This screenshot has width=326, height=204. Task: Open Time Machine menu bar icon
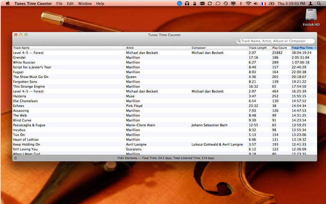[x=225, y=3]
